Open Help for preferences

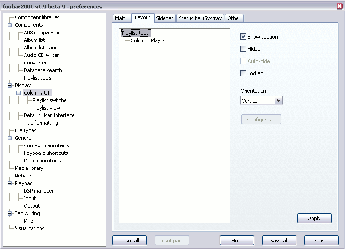[237, 241]
